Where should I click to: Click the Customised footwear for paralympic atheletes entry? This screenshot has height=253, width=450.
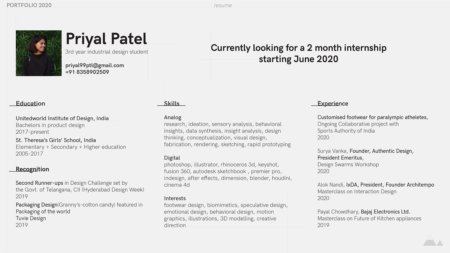(373, 117)
